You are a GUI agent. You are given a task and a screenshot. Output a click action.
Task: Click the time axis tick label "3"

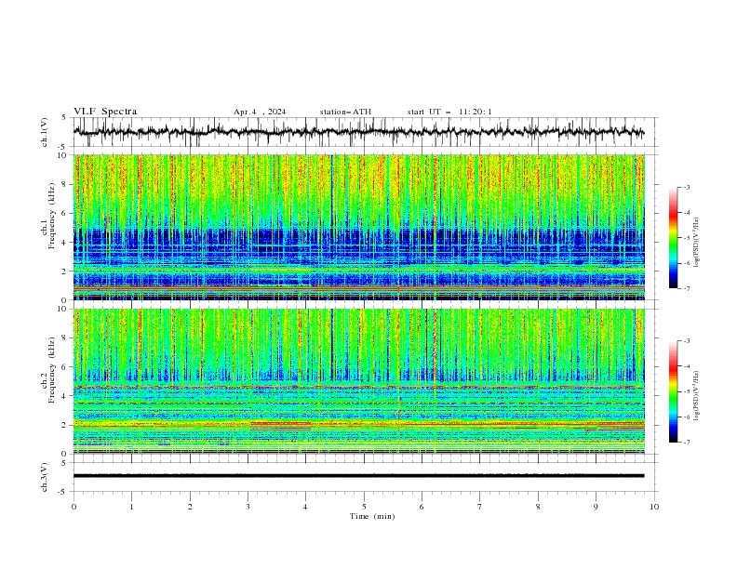pyautogui.click(x=248, y=507)
